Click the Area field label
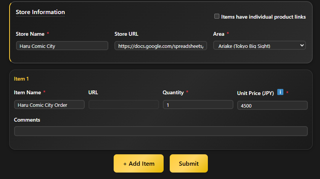The height and width of the screenshot is (179, 320). click(x=219, y=34)
